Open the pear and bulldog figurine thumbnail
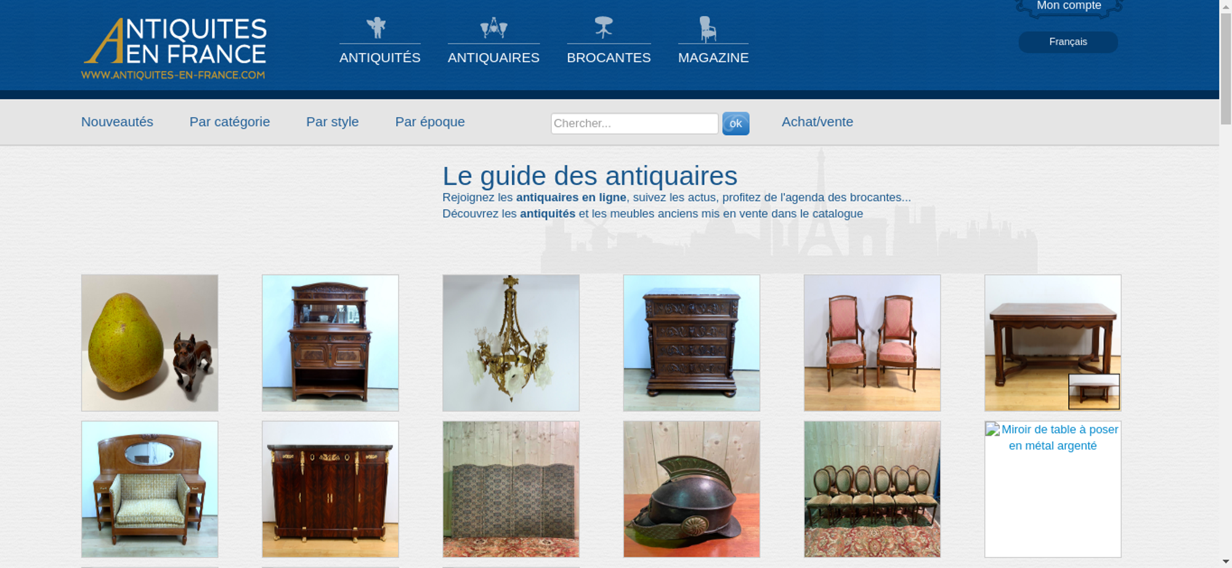The width and height of the screenshot is (1232, 568). click(x=150, y=343)
